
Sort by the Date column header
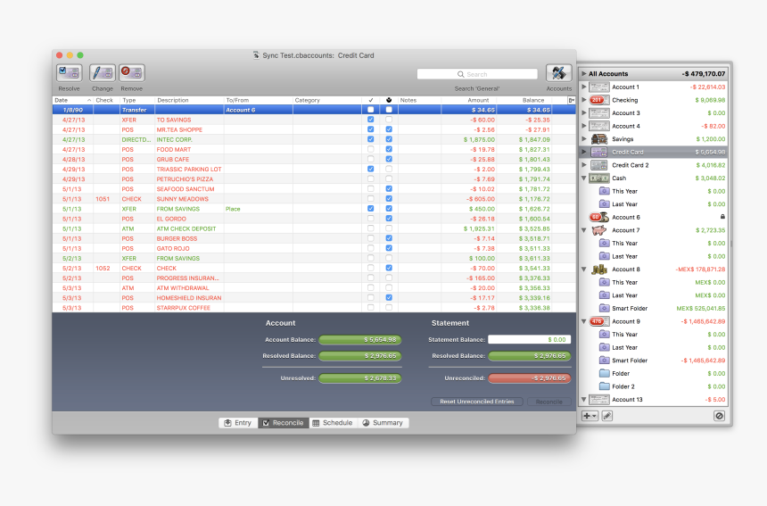73,100
